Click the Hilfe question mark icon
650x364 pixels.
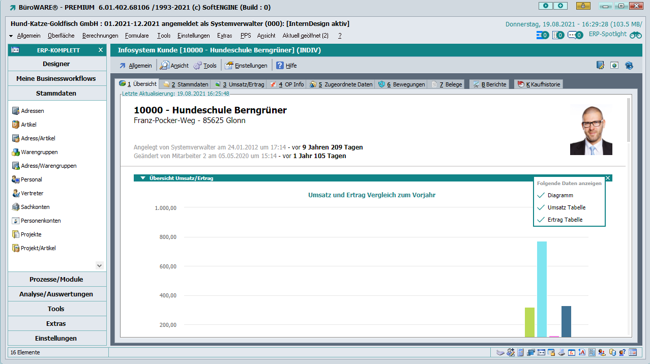click(280, 66)
